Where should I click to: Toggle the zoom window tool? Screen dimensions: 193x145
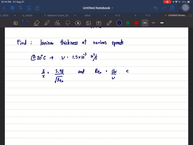click(16, 23)
